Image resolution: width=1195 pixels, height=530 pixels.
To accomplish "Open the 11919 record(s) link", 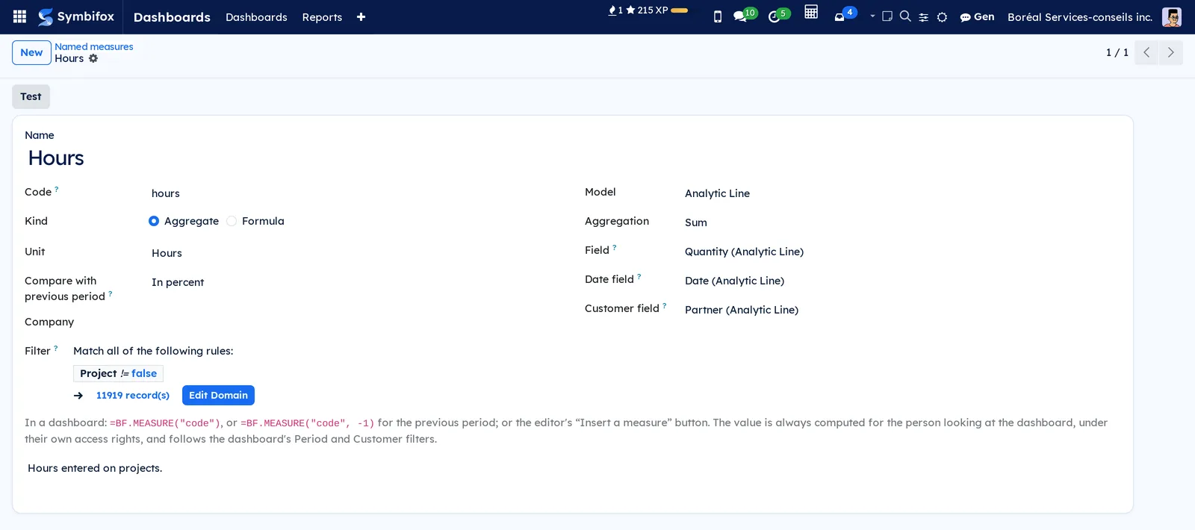I will coord(133,396).
